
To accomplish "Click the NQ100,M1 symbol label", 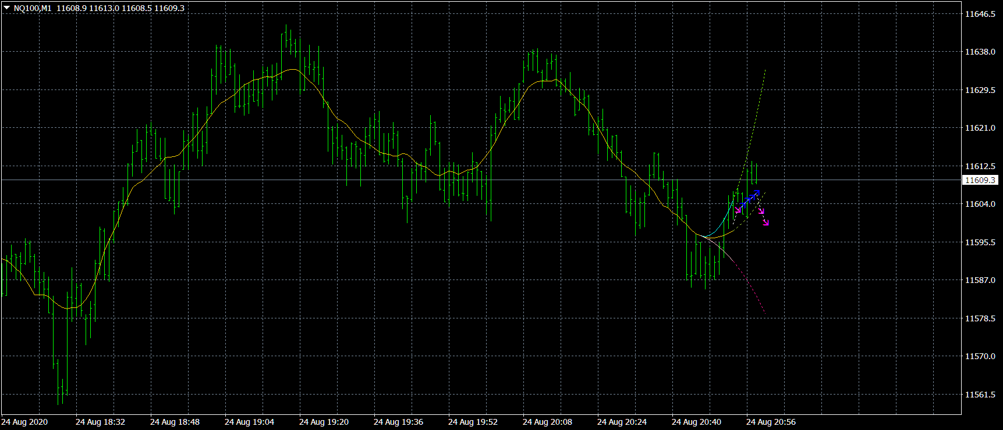I will pyautogui.click(x=33, y=8).
